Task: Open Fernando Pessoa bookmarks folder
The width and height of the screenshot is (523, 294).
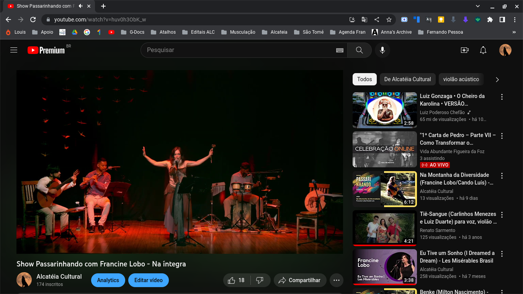Action: [441, 32]
